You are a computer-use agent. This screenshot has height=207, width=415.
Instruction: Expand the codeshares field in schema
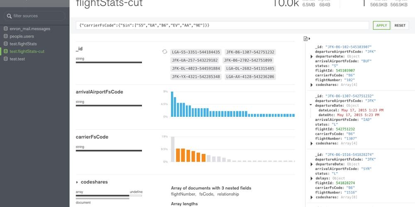[x=77, y=182]
